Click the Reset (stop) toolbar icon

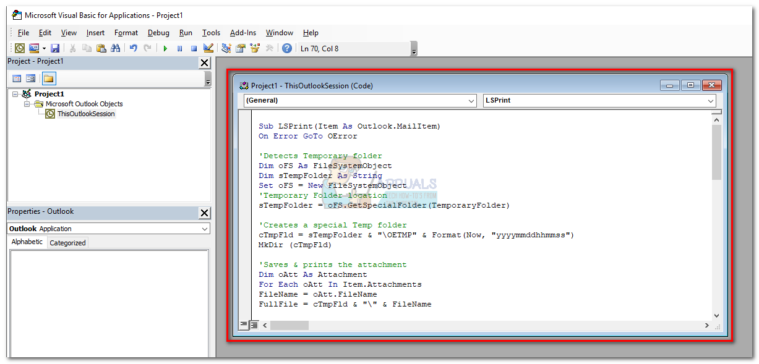tap(194, 48)
